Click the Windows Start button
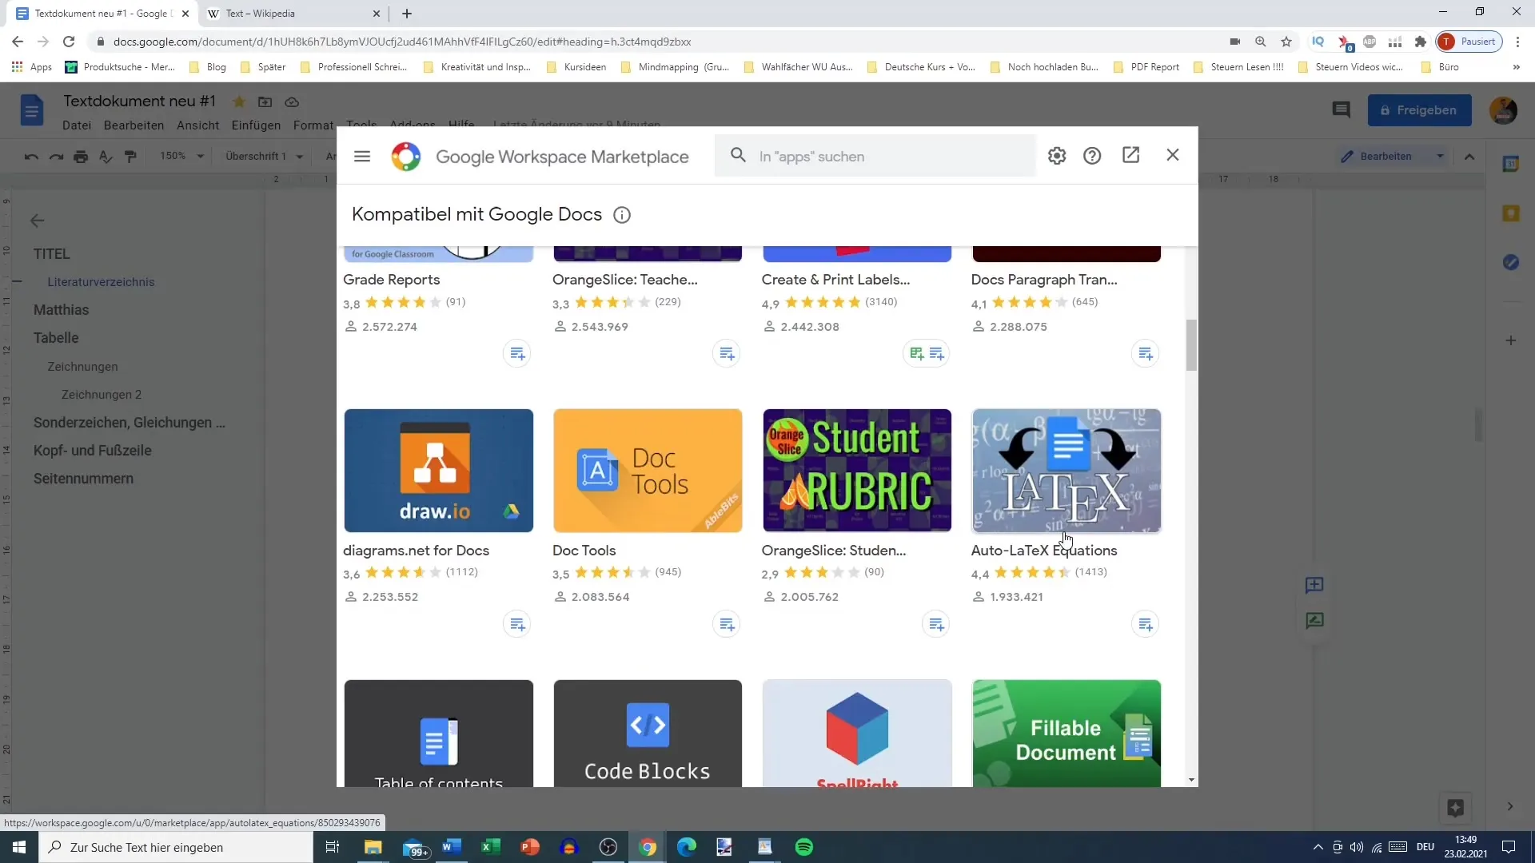Screen dimensions: 1535x863 (19, 847)
